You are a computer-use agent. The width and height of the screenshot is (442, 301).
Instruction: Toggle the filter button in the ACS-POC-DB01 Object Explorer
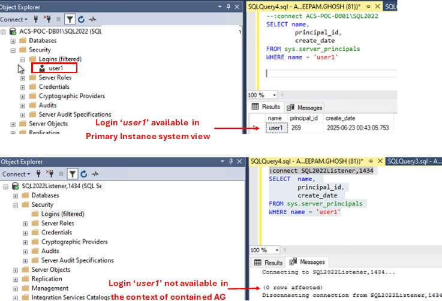tap(70, 19)
